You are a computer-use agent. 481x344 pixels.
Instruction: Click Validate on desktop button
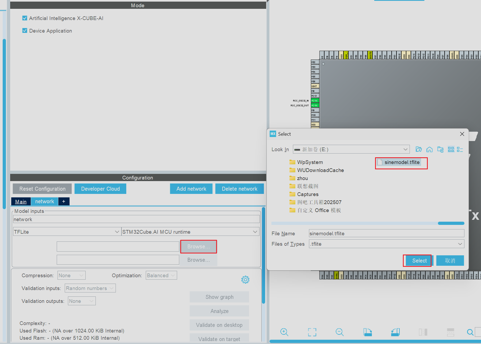(x=219, y=325)
